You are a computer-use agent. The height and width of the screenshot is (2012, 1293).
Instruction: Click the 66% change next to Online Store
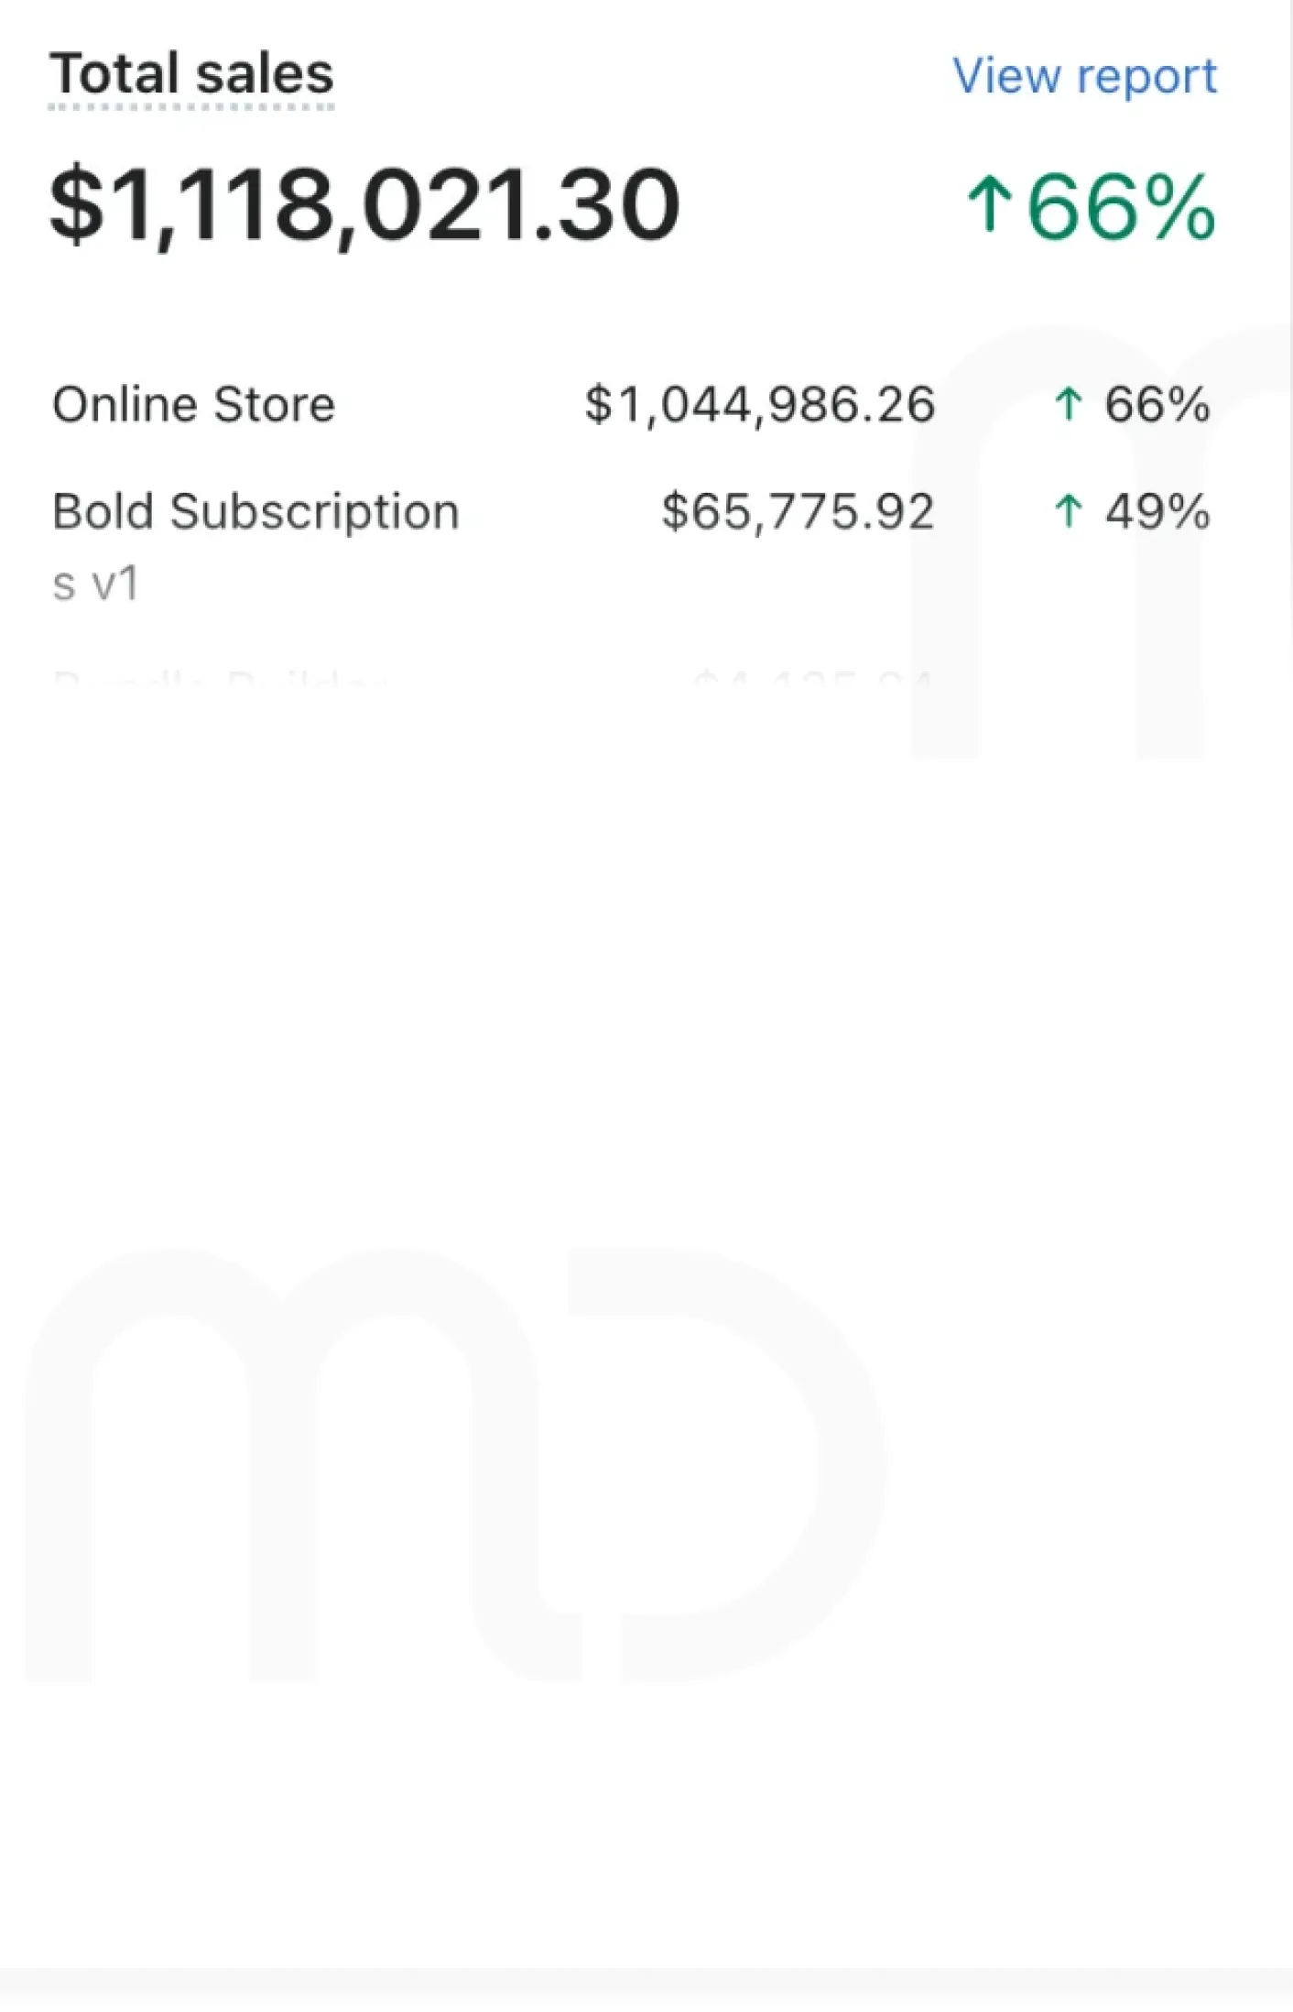[x=1157, y=404]
